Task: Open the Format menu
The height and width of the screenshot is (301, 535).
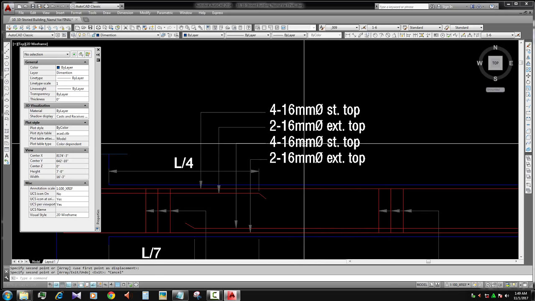Action: click(x=76, y=13)
